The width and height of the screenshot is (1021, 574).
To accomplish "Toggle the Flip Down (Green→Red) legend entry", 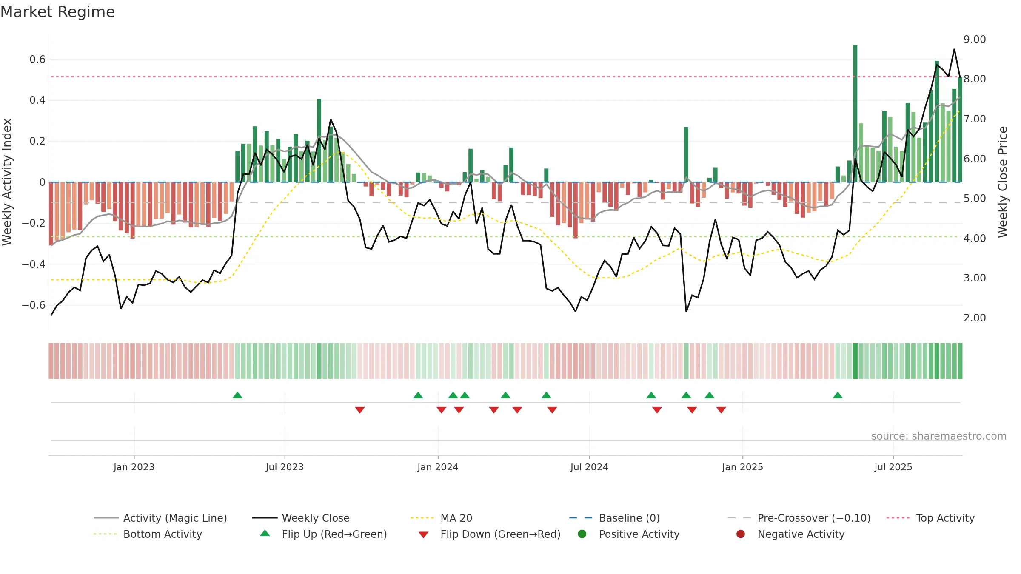I will click(489, 534).
